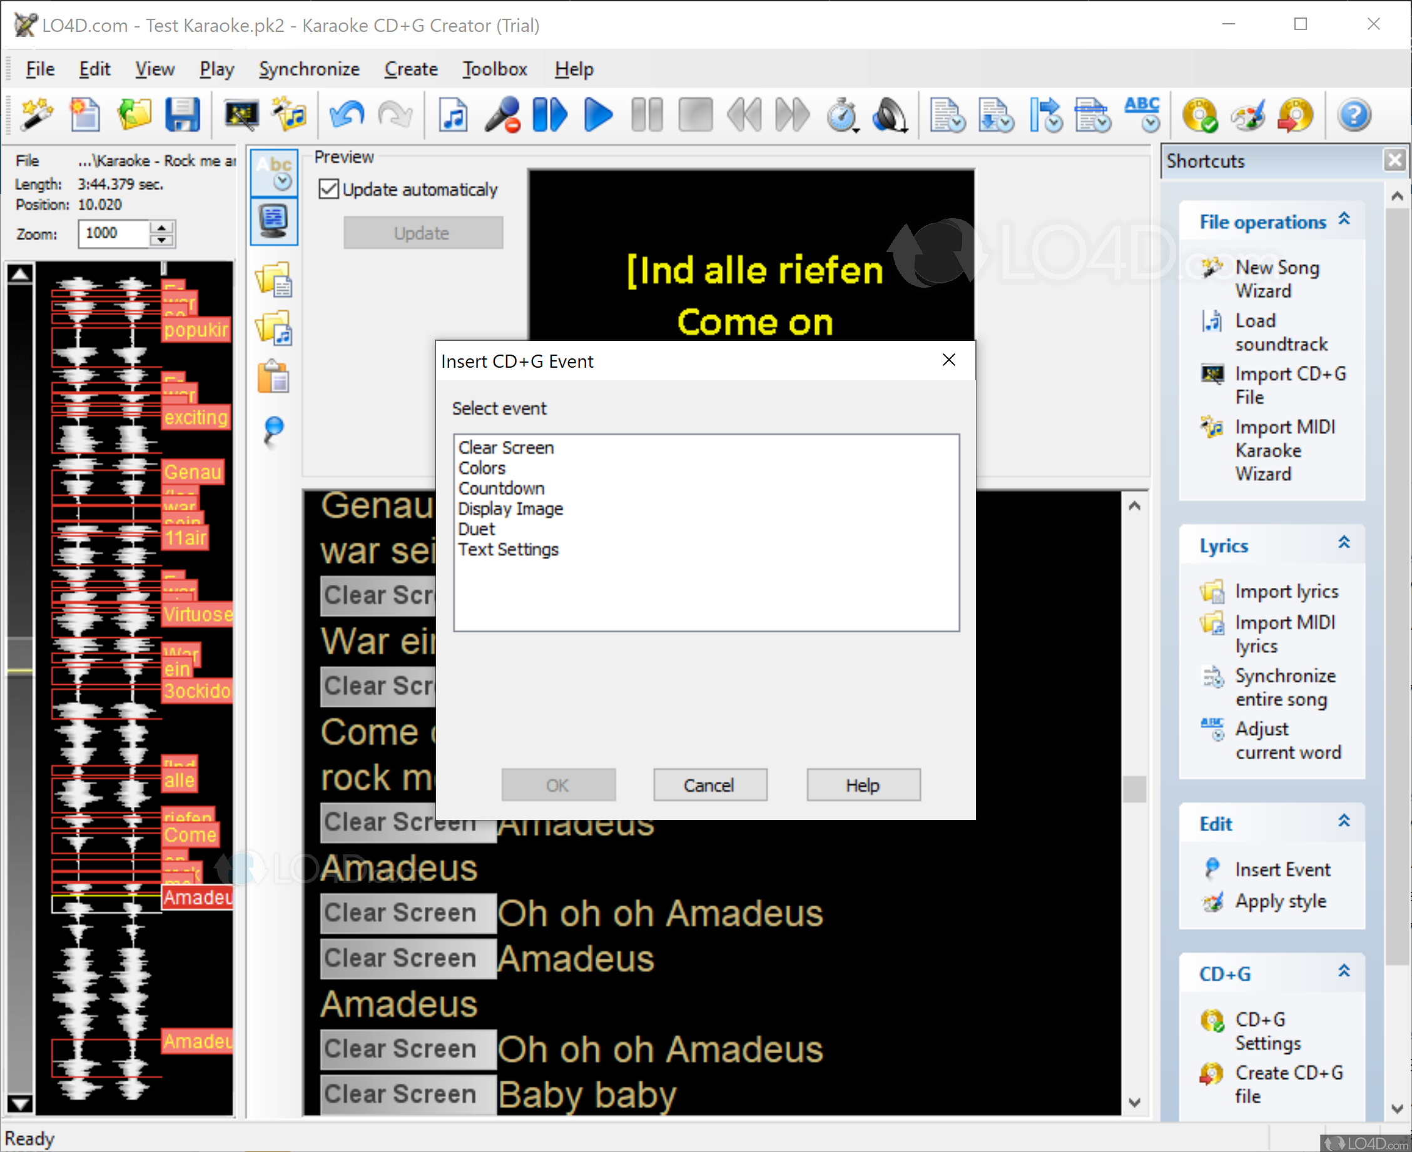Click the blue Help question mark icon

pyautogui.click(x=1354, y=114)
